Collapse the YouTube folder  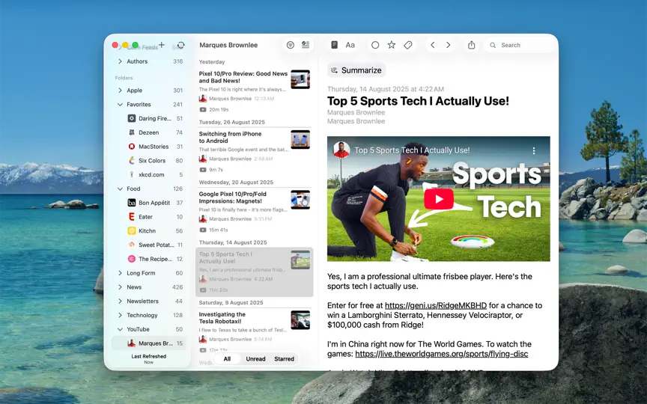pos(120,329)
